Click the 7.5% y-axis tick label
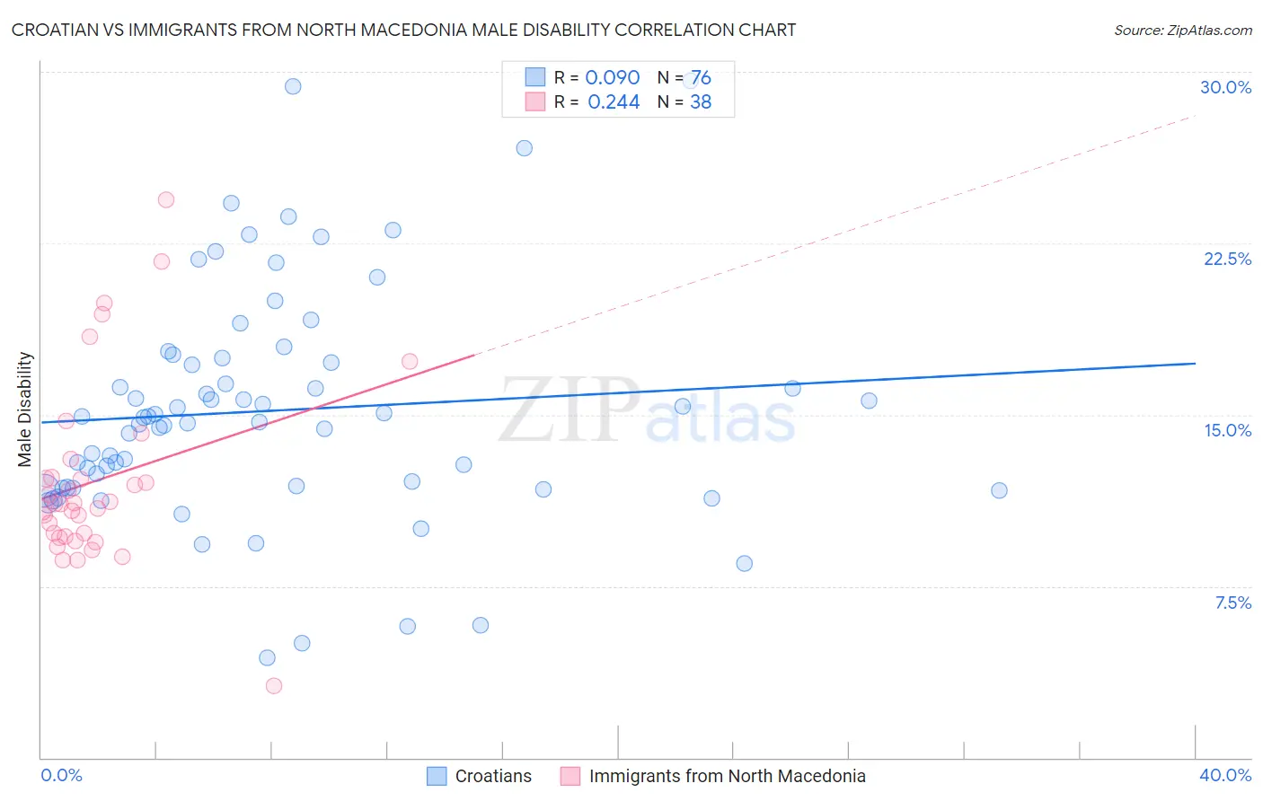 pos(1232,603)
